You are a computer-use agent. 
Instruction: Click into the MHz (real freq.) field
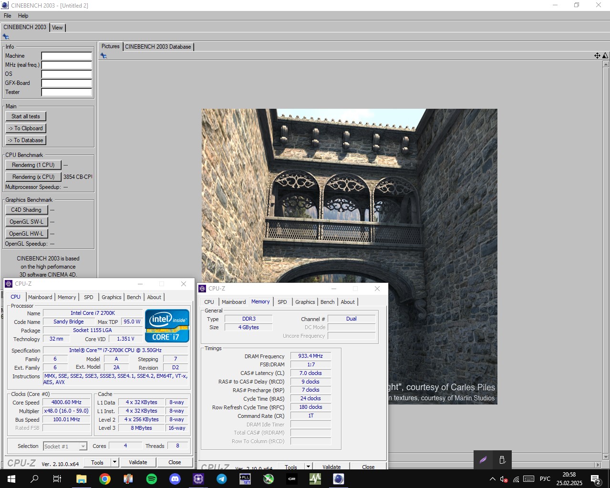[66, 65]
